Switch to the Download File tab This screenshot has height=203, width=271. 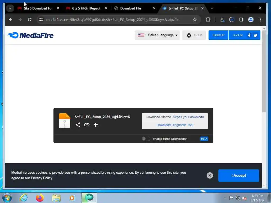[130, 8]
